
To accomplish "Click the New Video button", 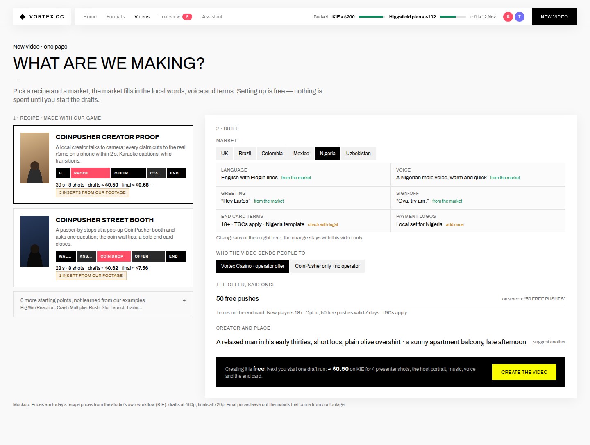I will (554, 17).
